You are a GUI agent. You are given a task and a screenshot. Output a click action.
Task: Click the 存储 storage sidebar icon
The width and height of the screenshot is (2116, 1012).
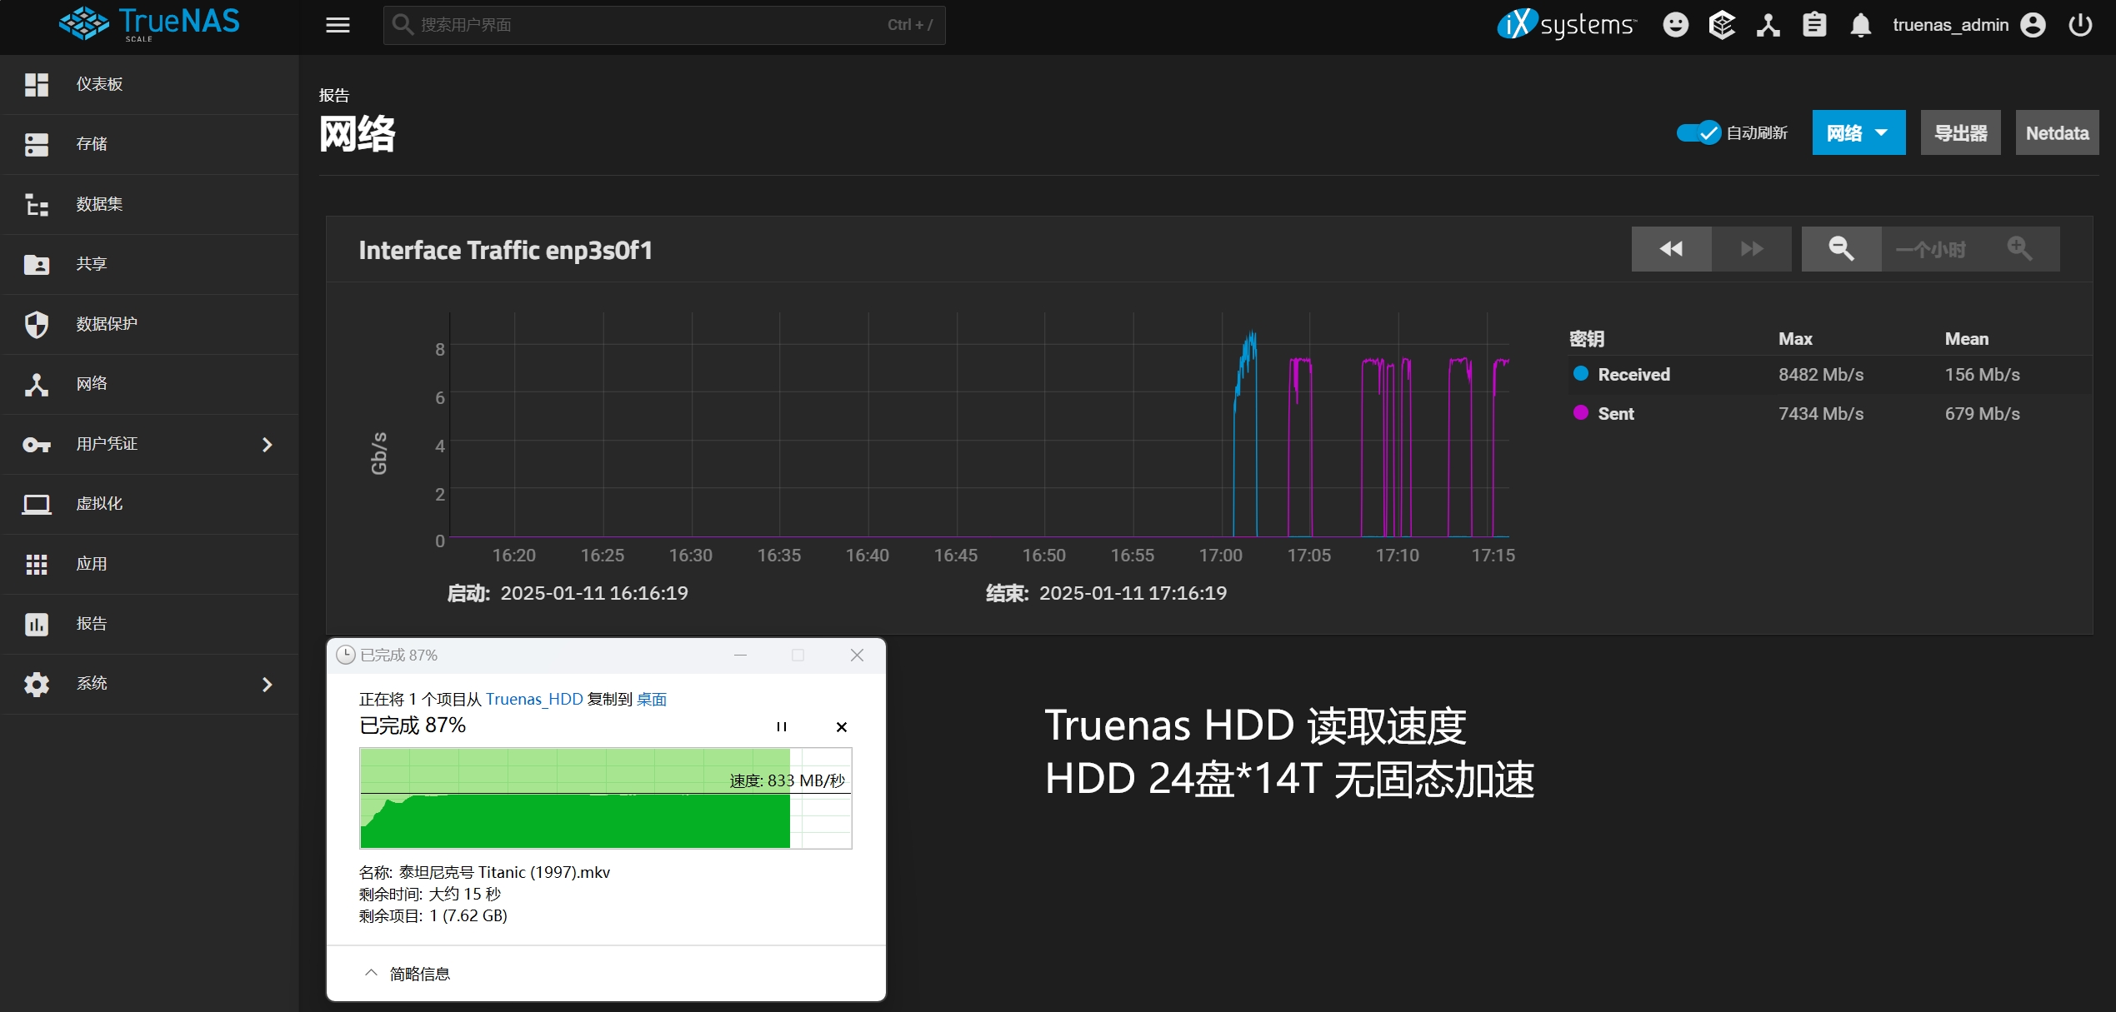point(36,144)
